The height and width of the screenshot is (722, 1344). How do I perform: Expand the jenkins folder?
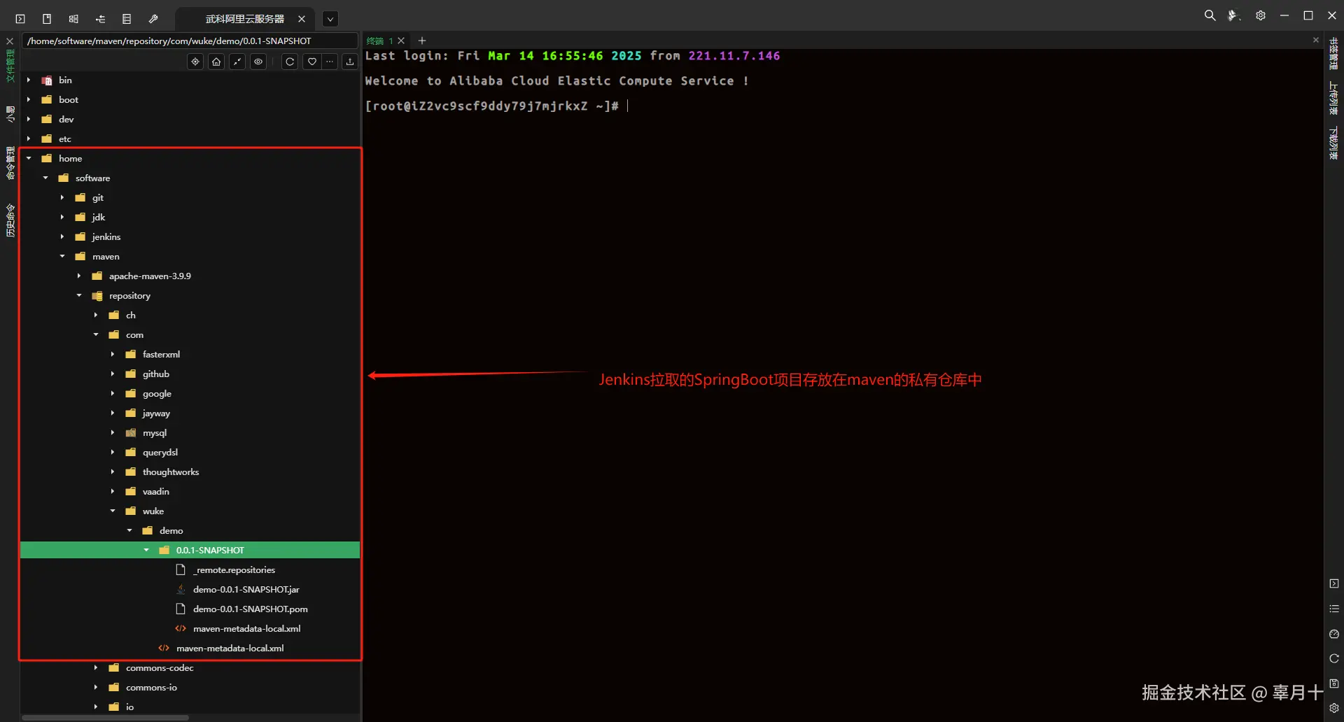click(62, 237)
